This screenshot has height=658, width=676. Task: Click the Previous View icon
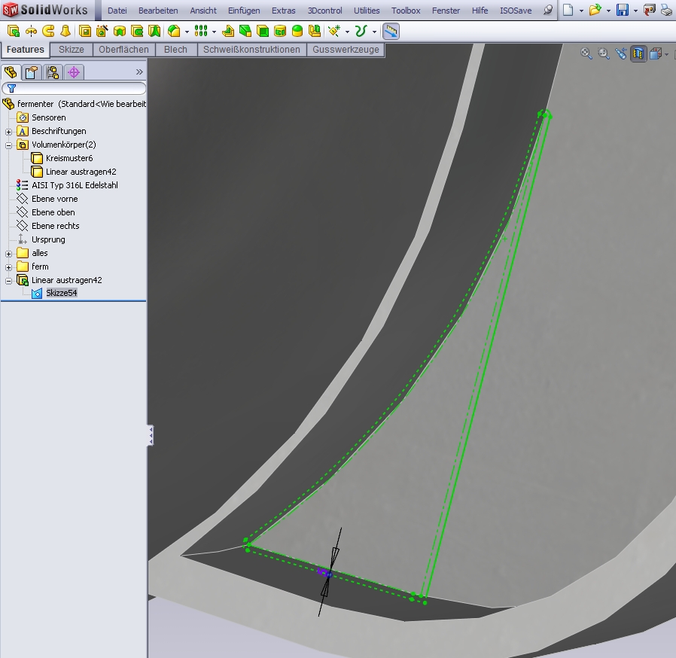621,53
